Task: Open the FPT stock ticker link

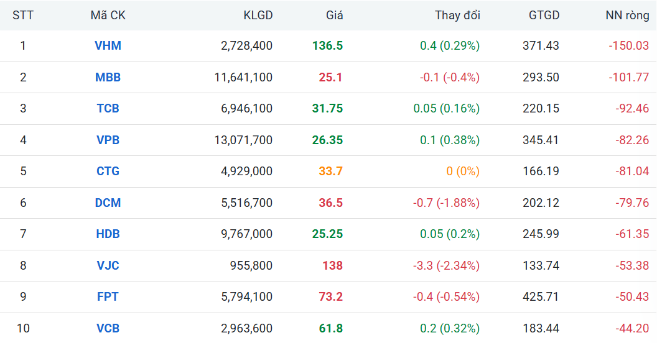Action: pyautogui.click(x=108, y=296)
